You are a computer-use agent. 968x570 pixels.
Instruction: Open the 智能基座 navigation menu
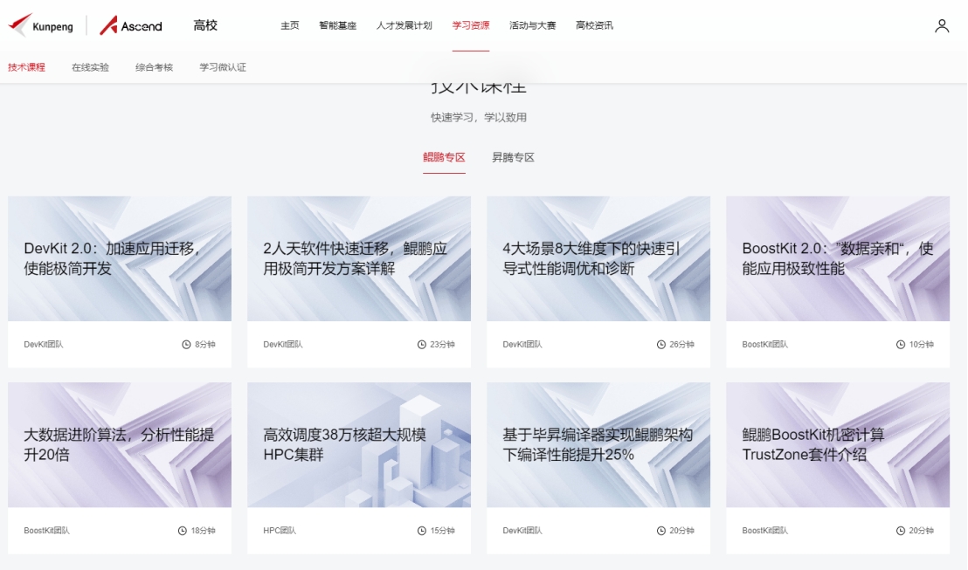[x=337, y=26]
